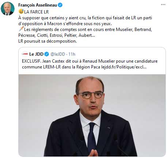This screenshot has width=167, height=158.
Task: Click the Pécresse, Ciotti, Estrosi names line
Action: click(x=57, y=35)
